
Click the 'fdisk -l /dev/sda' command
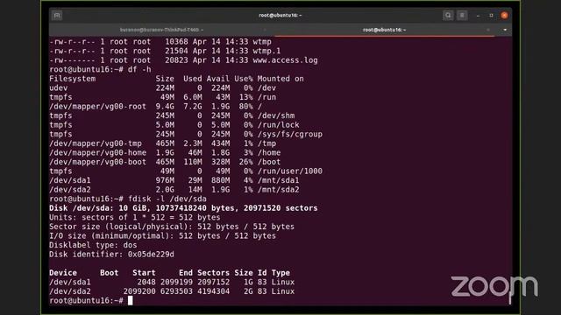click(x=167, y=199)
